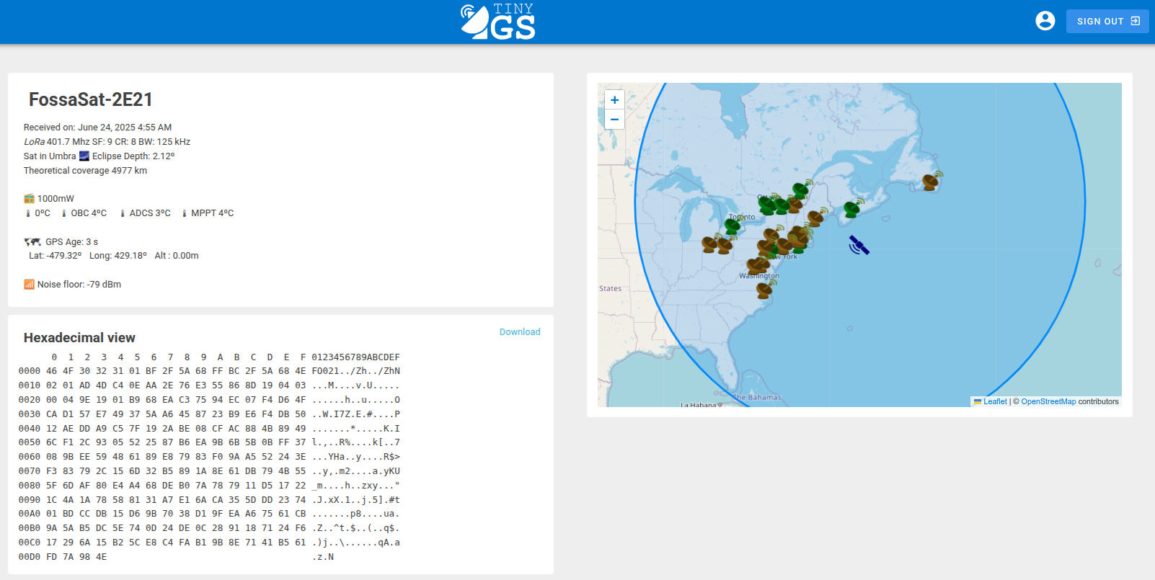Zoom in on the map

[614, 100]
